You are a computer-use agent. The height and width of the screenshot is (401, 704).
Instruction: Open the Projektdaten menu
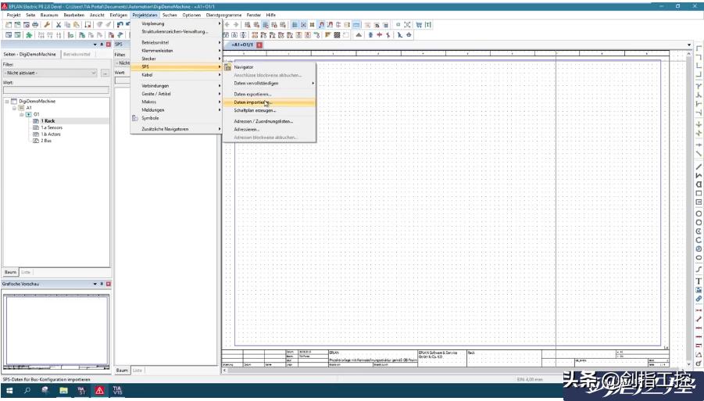[145, 15]
